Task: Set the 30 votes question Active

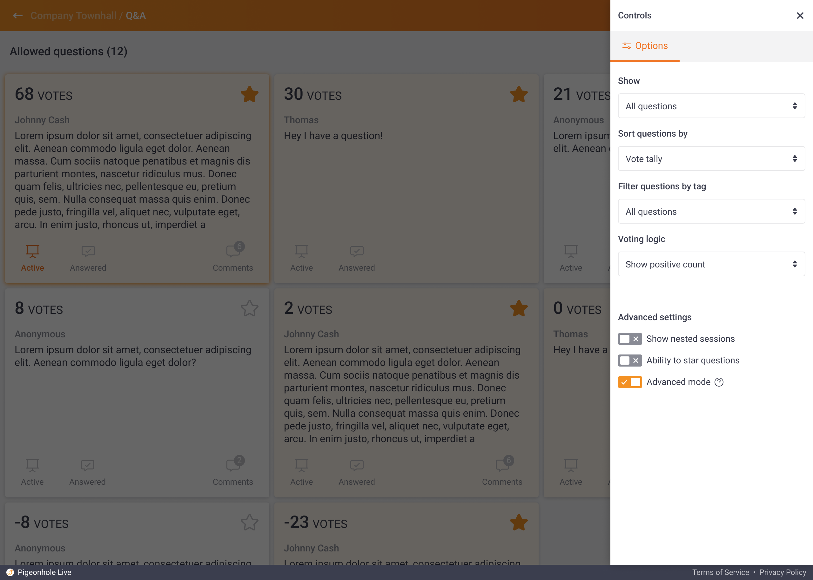Action: click(x=301, y=258)
